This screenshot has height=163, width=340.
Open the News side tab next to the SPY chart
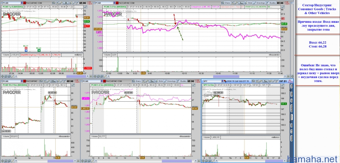coord(291,137)
